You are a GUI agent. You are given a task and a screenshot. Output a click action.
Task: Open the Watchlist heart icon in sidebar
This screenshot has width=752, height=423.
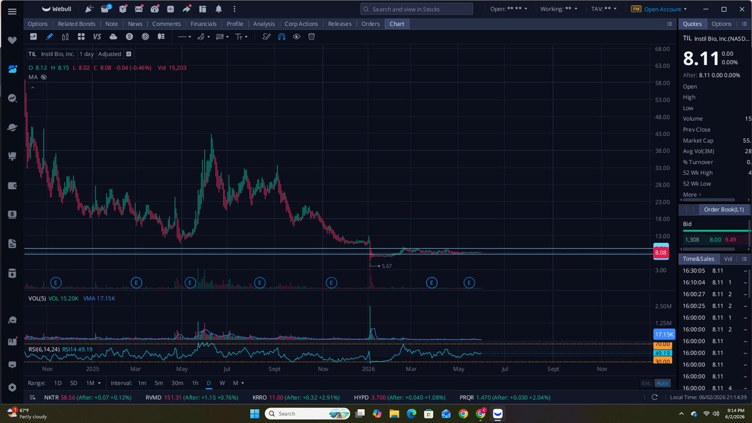12,40
